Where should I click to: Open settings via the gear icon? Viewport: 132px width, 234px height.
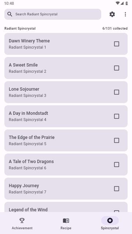click(x=112, y=14)
